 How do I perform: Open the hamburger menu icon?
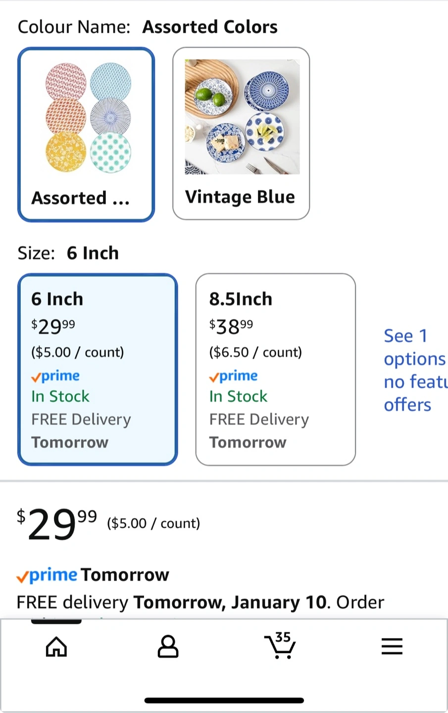(x=392, y=646)
